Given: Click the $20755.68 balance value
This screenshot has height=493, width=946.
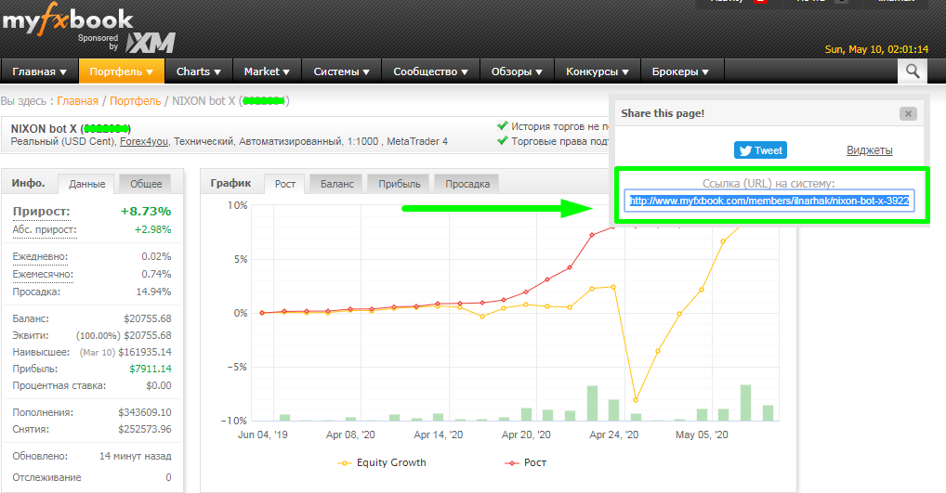Looking at the screenshot, I should [147, 318].
